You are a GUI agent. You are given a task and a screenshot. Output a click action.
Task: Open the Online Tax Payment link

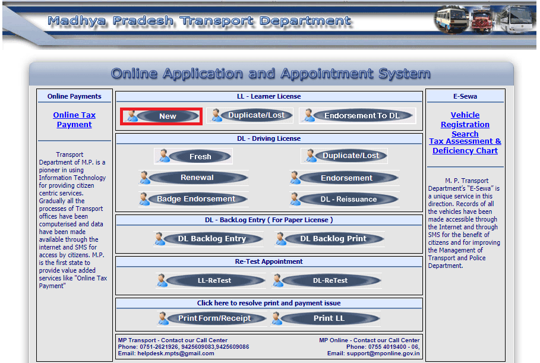pyautogui.click(x=74, y=120)
